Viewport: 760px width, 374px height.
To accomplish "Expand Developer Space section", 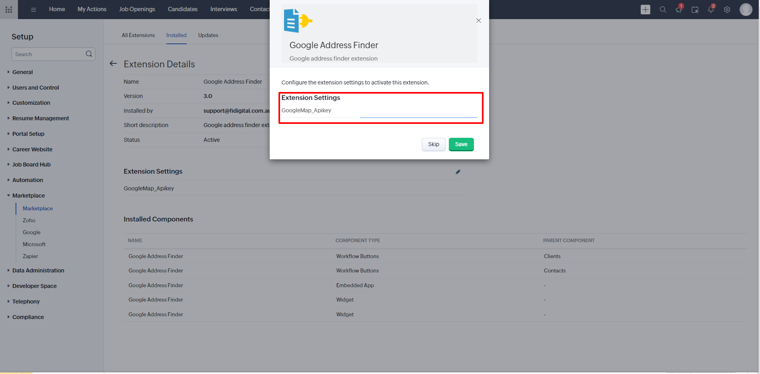I will click(34, 286).
